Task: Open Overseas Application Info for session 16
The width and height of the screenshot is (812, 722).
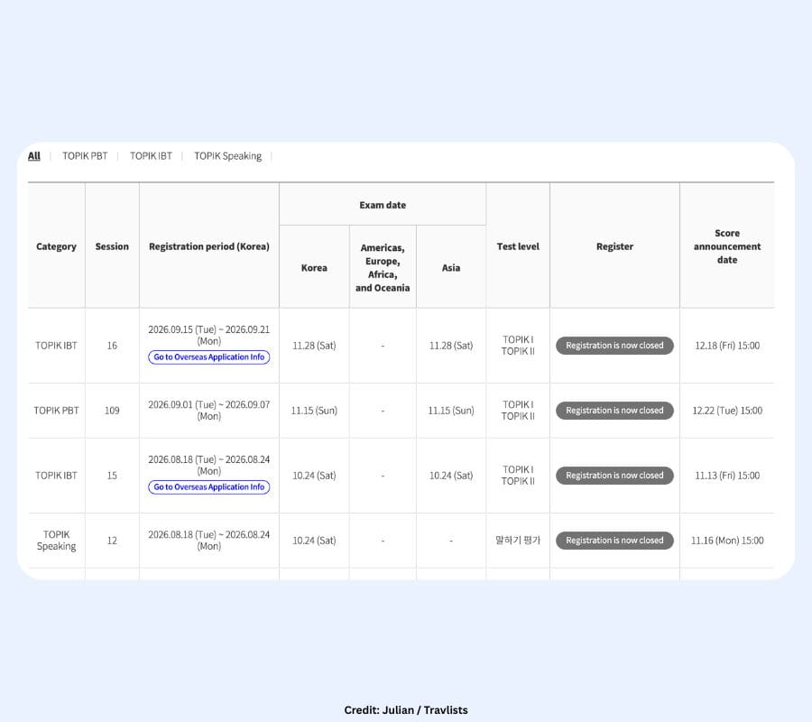Action: 209,356
